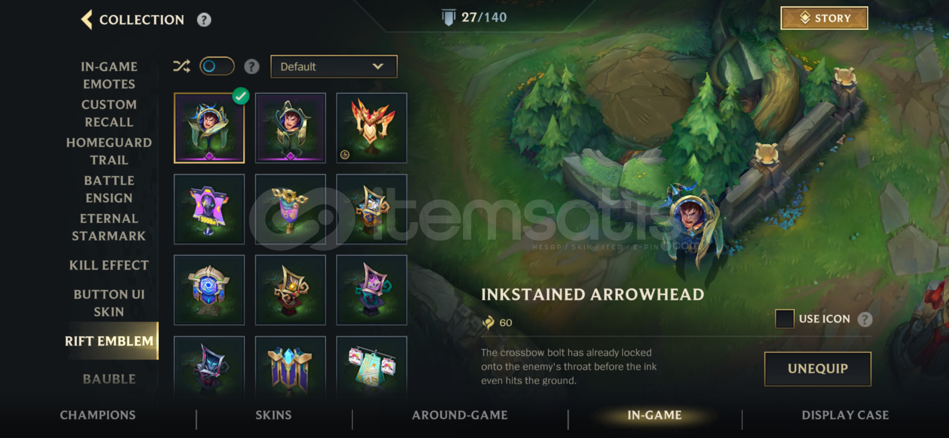Open the Kill Effect category
Viewport: 949px width, 438px height.
click(109, 265)
